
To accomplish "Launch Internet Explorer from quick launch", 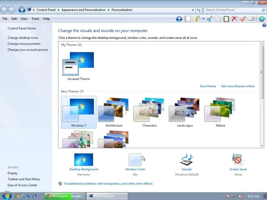I will tap(23, 196).
